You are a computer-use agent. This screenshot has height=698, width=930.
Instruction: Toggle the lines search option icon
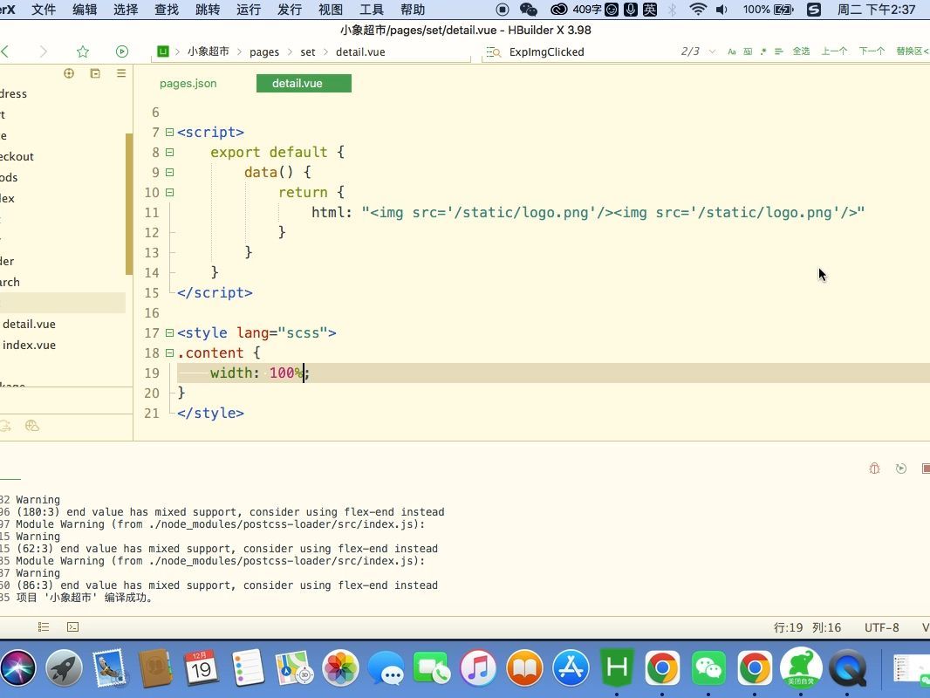coord(779,51)
